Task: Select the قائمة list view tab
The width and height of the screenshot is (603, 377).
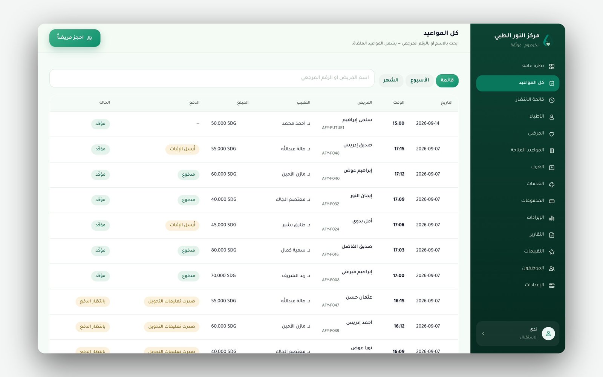Action: (x=447, y=80)
